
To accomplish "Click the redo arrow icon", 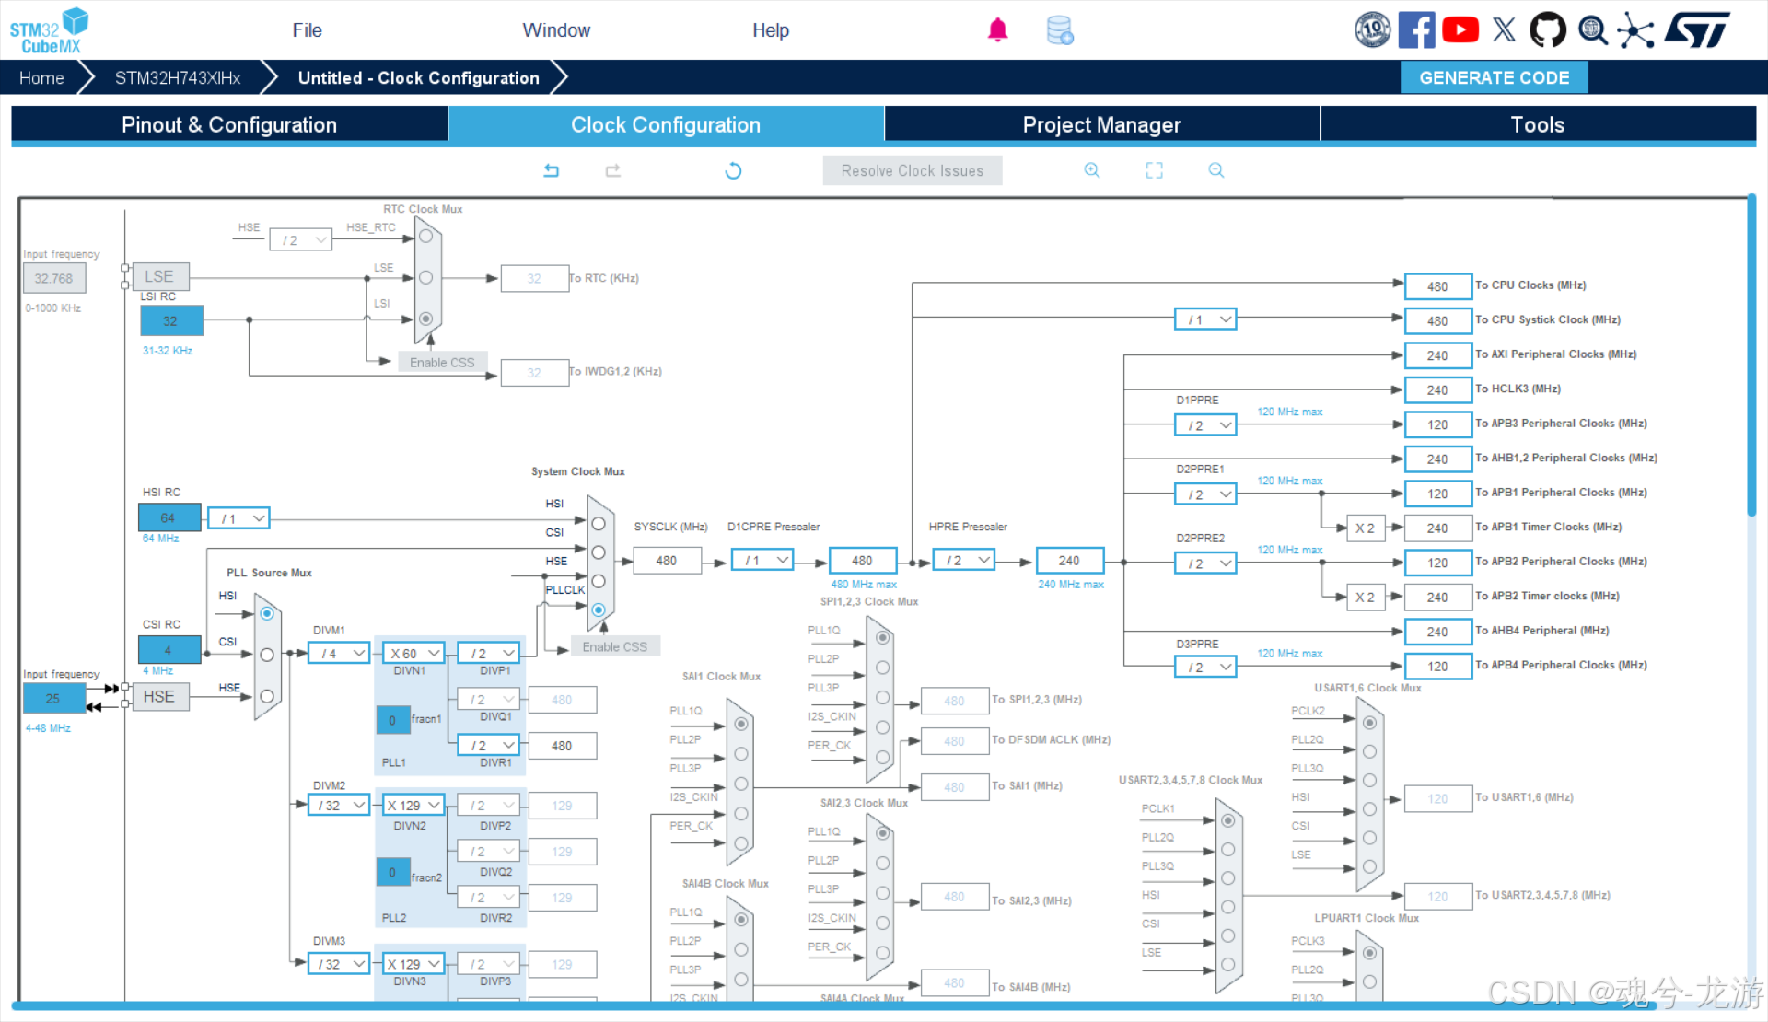I will (x=613, y=170).
